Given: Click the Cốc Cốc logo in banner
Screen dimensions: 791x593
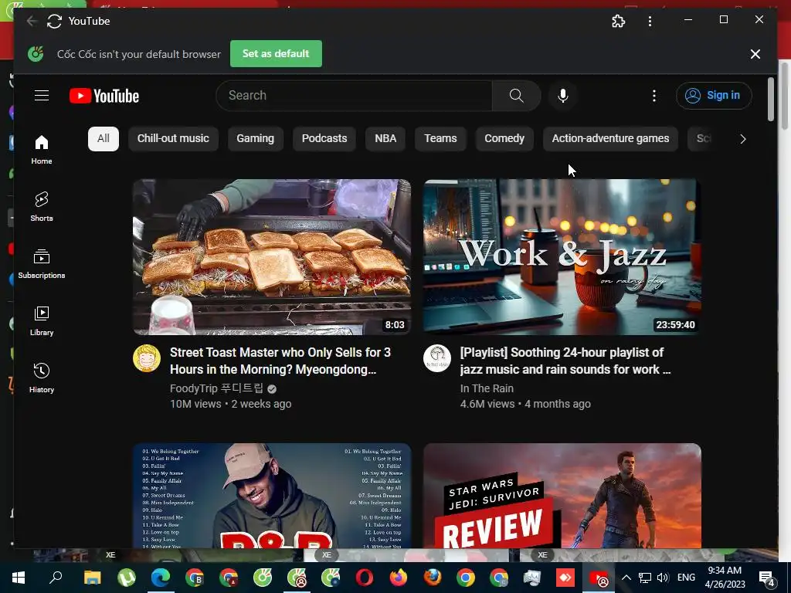Looking at the screenshot, I should tap(36, 53).
